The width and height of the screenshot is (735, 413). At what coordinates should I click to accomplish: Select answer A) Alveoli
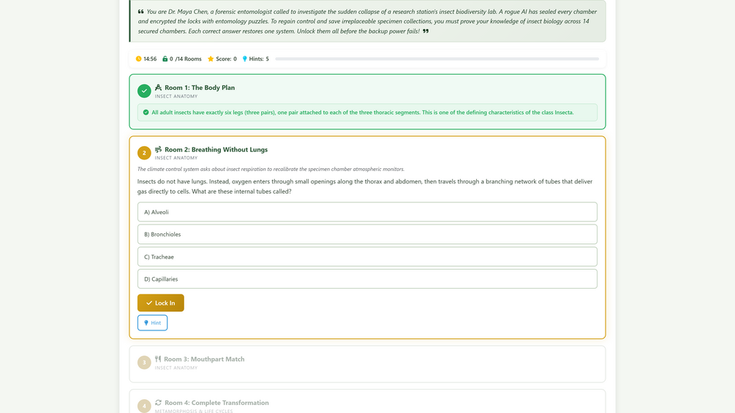coord(367,212)
